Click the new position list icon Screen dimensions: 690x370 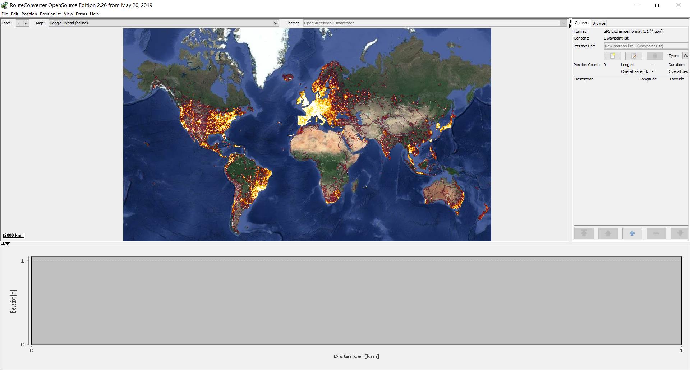tap(612, 56)
